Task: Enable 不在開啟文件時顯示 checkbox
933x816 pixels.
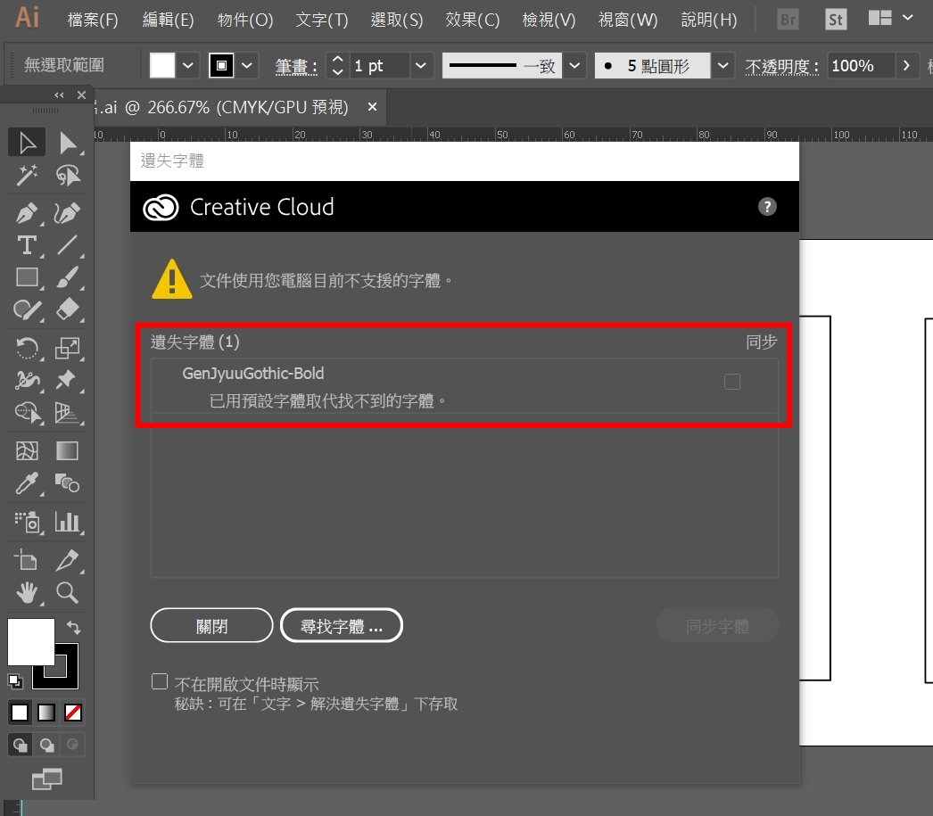Action: pyautogui.click(x=160, y=682)
